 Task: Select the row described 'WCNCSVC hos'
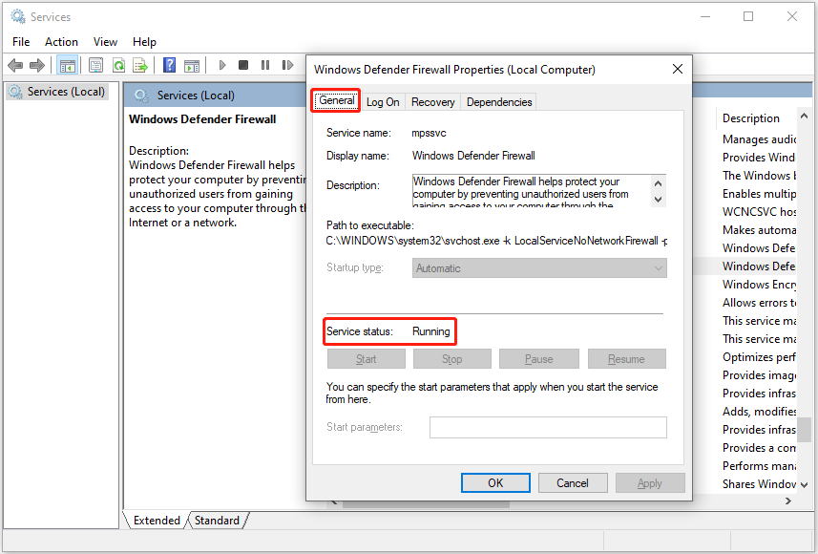[759, 212]
